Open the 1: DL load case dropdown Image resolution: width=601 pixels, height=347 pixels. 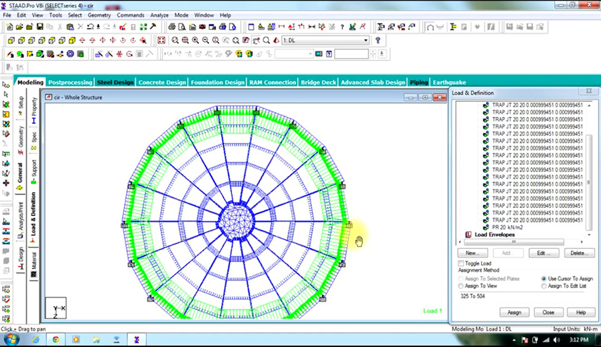pyautogui.click(x=366, y=40)
